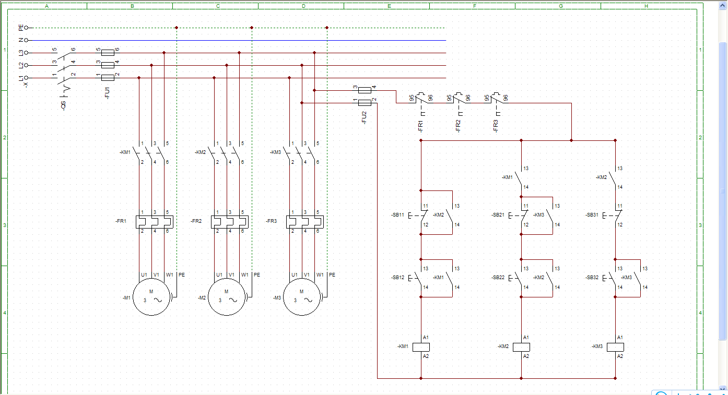The height and width of the screenshot is (395, 728).
Task: Click FU2 fuse between terminals 3 and 4
Action: 365,90
